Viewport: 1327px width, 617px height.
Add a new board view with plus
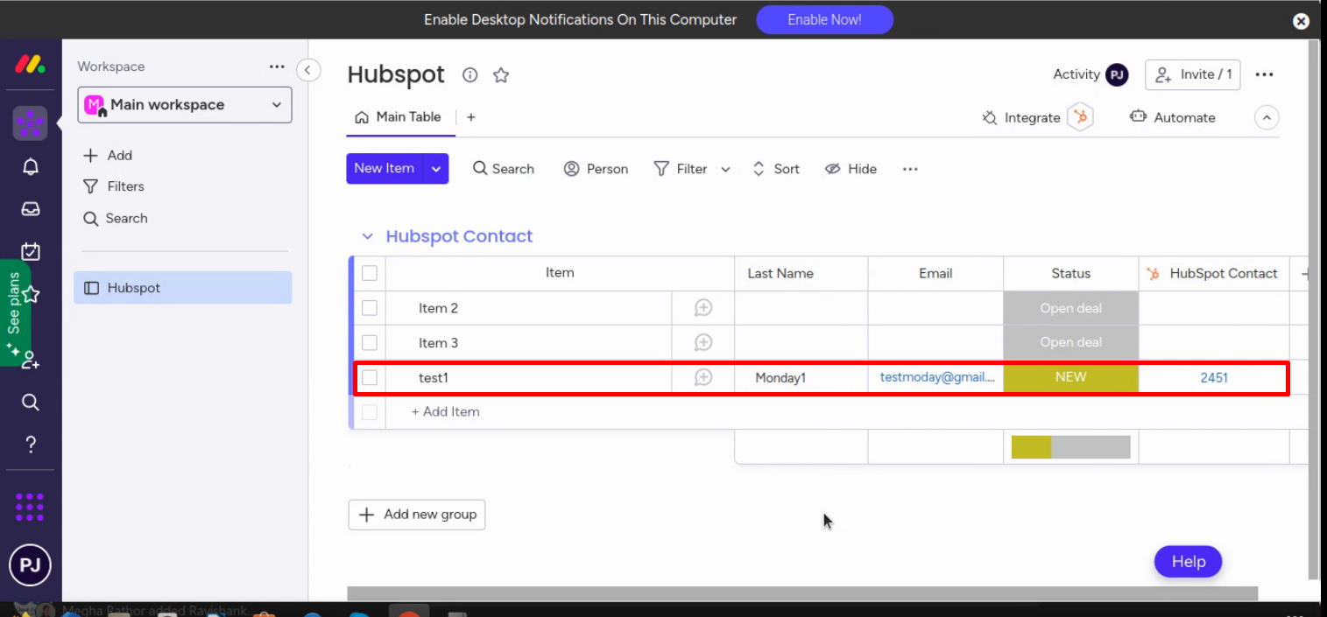[x=471, y=117]
